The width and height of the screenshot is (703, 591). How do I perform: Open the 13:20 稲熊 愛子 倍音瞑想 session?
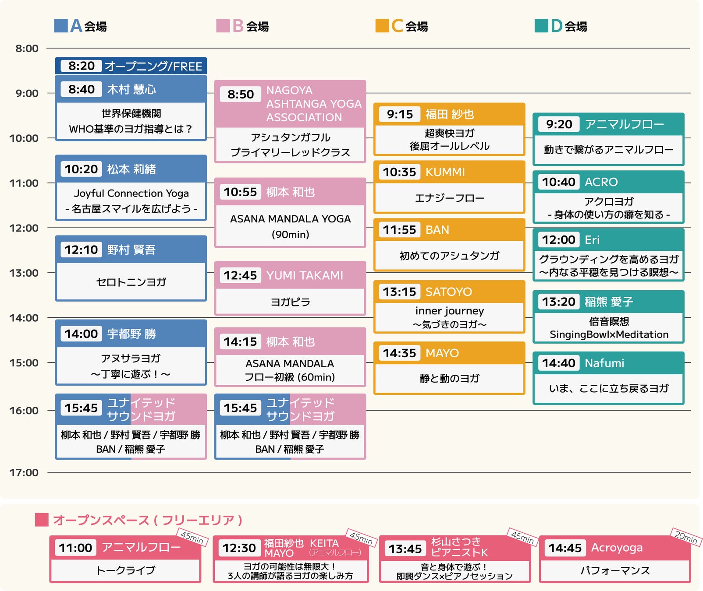(608, 317)
